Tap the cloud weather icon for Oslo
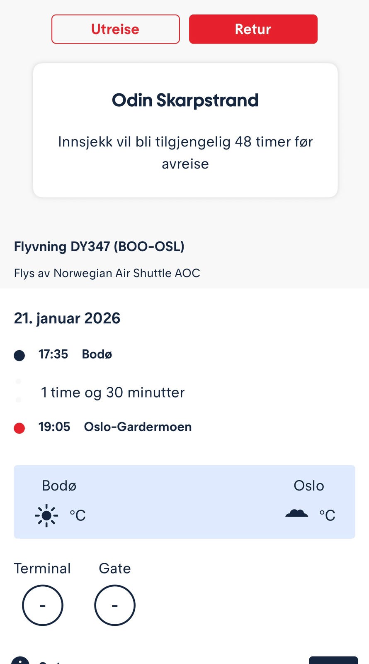369x664 pixels. coord(297,514)
